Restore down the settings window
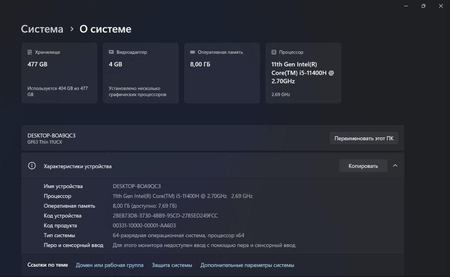Viewport: 450px width, 277px height. (x=423, y=6)
